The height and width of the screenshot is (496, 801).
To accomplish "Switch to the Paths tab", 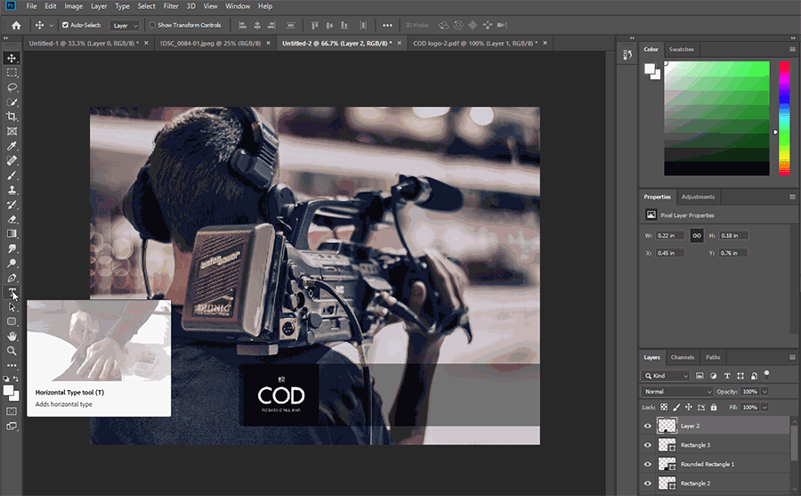I will [713, 357].
